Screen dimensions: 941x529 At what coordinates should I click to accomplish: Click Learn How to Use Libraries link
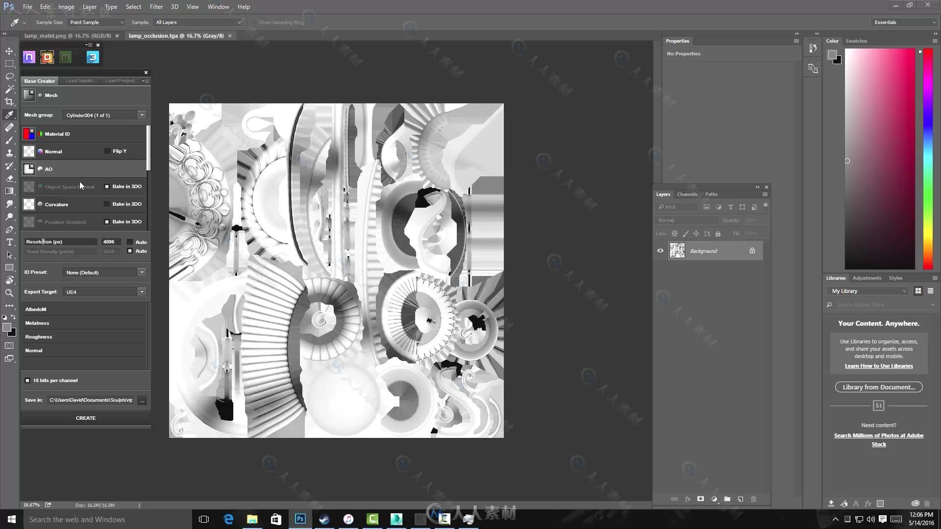click(x=879, y=365)
